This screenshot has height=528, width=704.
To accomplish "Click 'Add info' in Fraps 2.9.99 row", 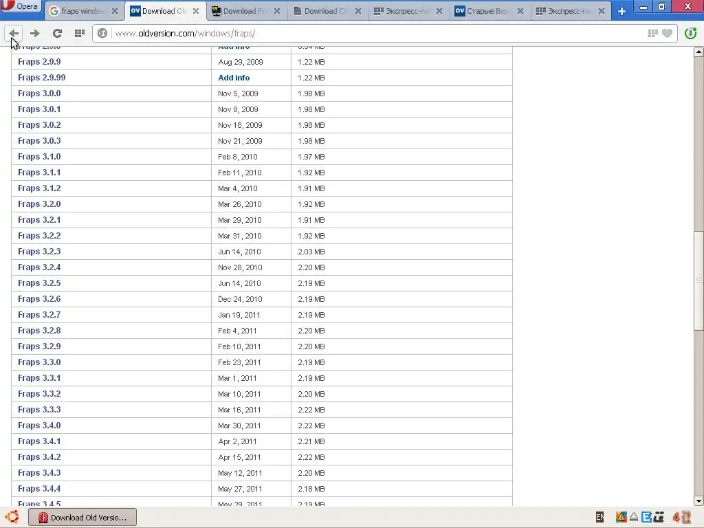I will [234, 78].
